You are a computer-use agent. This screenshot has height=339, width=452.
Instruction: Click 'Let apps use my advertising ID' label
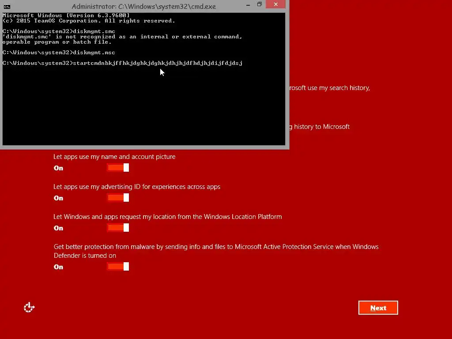[137, 187]
